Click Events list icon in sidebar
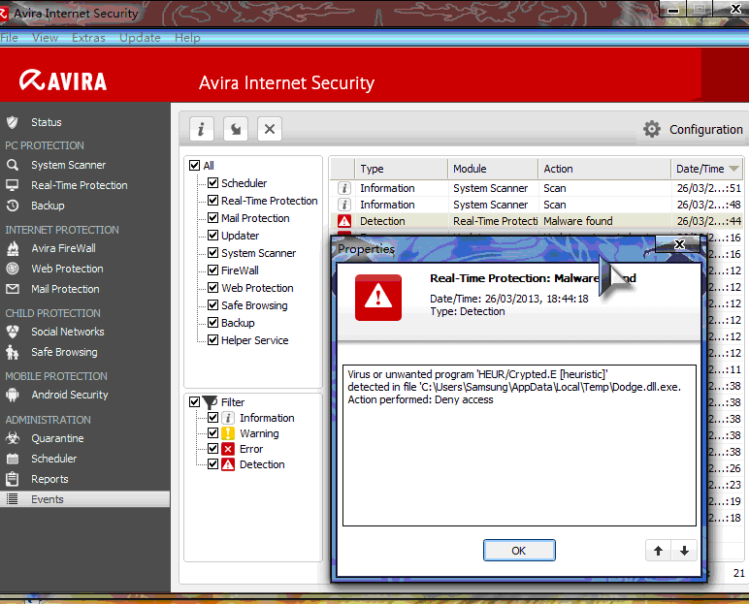The width and height of the screenshot is (749, 604). click(13, 499)
